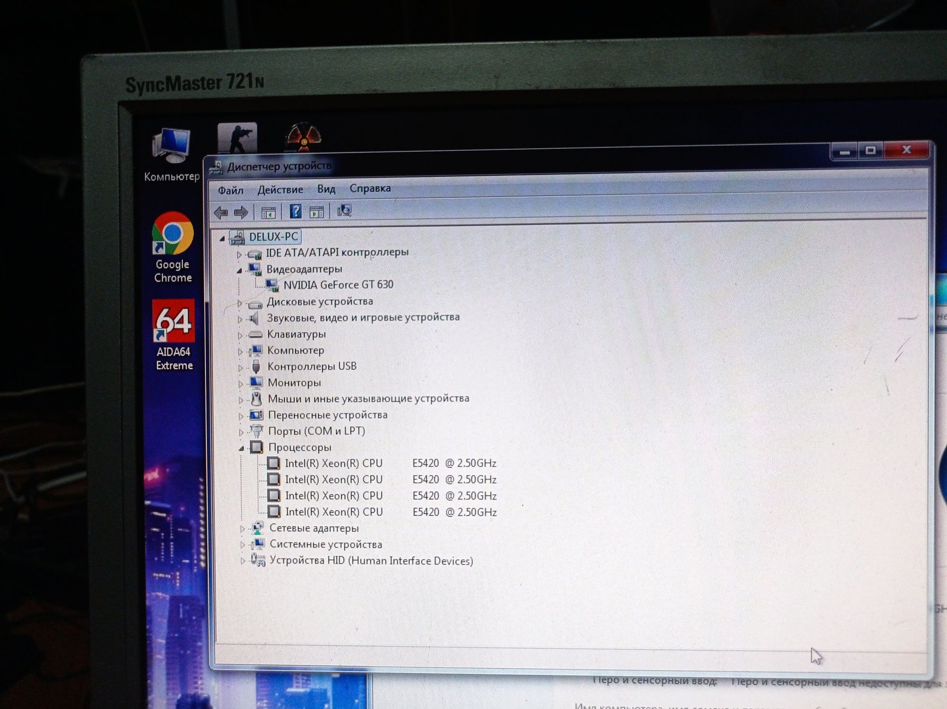Screen dimensions: 947x709
Task: Expand the Клавиатуры node arrow
Action: (240, 336)
